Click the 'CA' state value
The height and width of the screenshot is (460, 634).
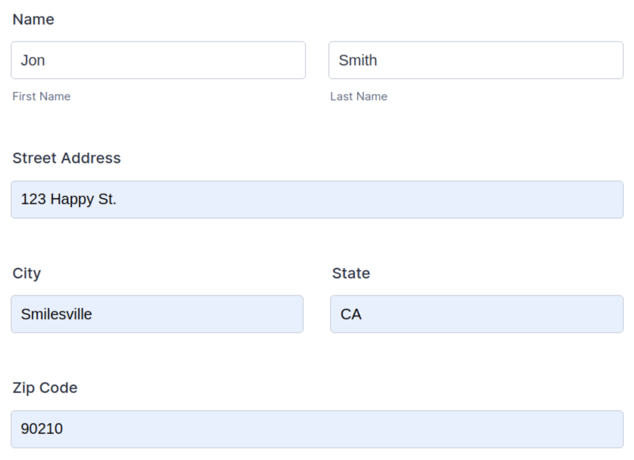tap(351, 314)
